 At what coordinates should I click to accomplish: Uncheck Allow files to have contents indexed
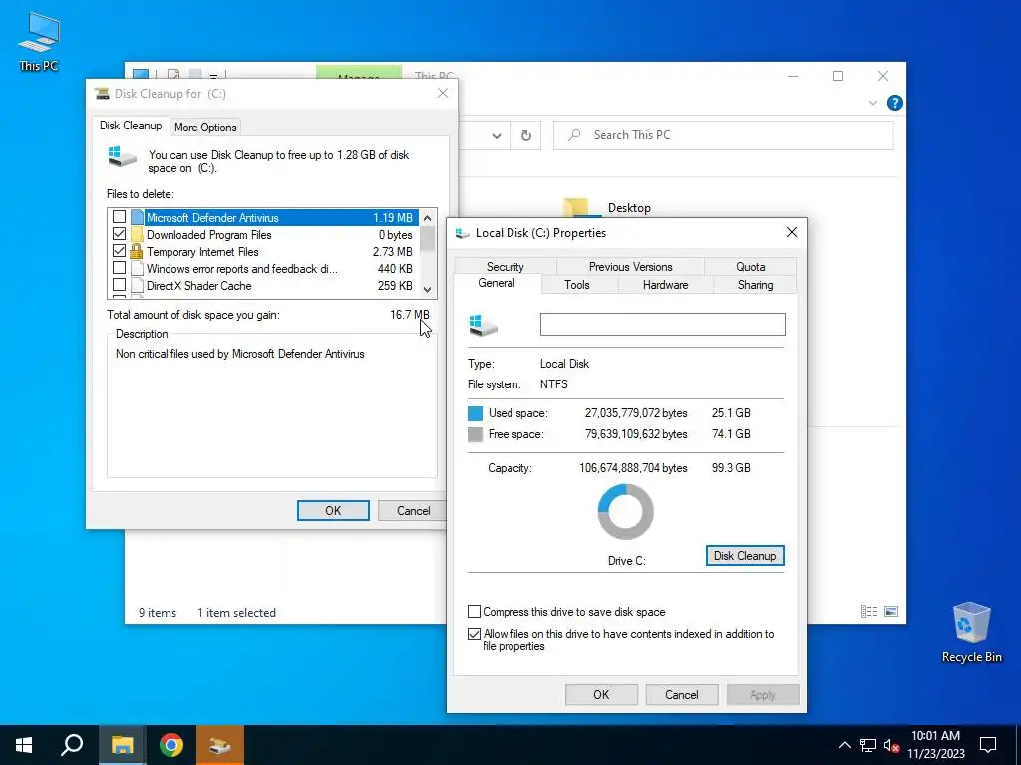pos(474,634)
